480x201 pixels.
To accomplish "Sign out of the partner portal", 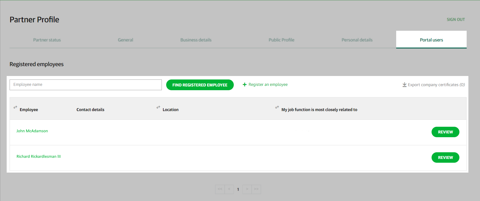I will [456, 19].
